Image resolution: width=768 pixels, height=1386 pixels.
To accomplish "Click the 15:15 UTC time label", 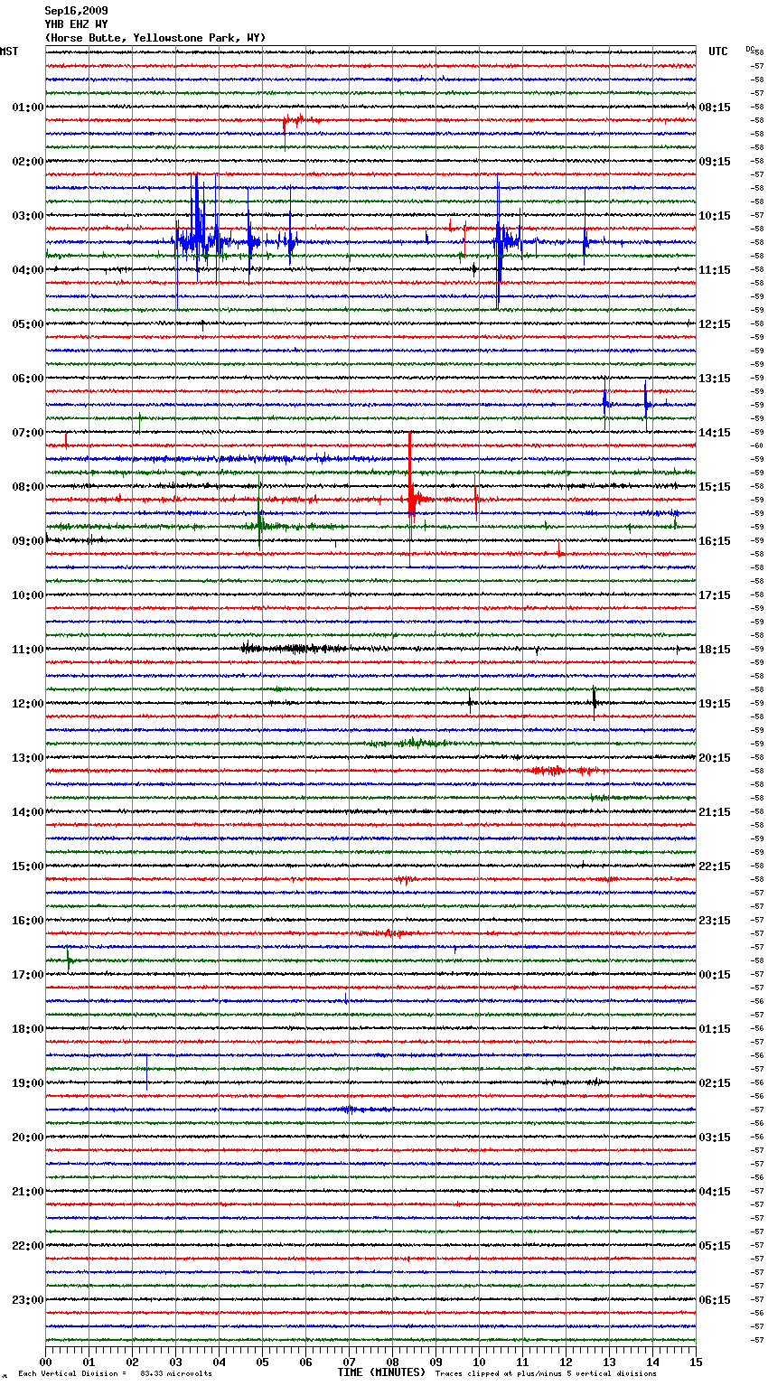I will coord(715,487).
